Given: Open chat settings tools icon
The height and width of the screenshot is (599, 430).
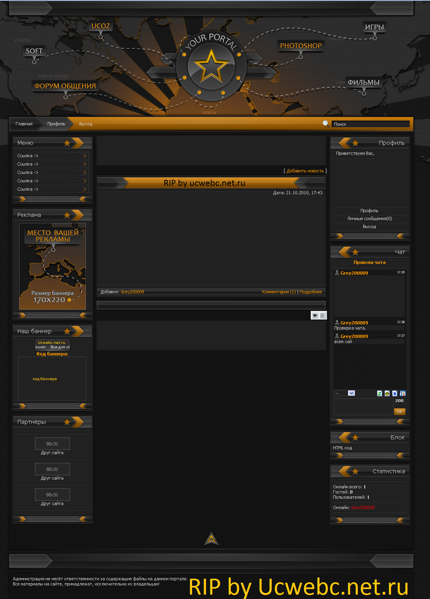Looking at the screenshot, I should point(403,393).
